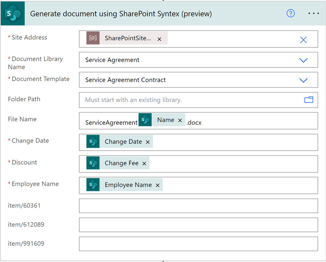
Task: Expand the Document Template dropdown arrow
Action: tap(303, 80)
